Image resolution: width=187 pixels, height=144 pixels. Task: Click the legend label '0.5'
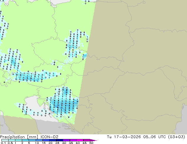click(x=10, y=143)
